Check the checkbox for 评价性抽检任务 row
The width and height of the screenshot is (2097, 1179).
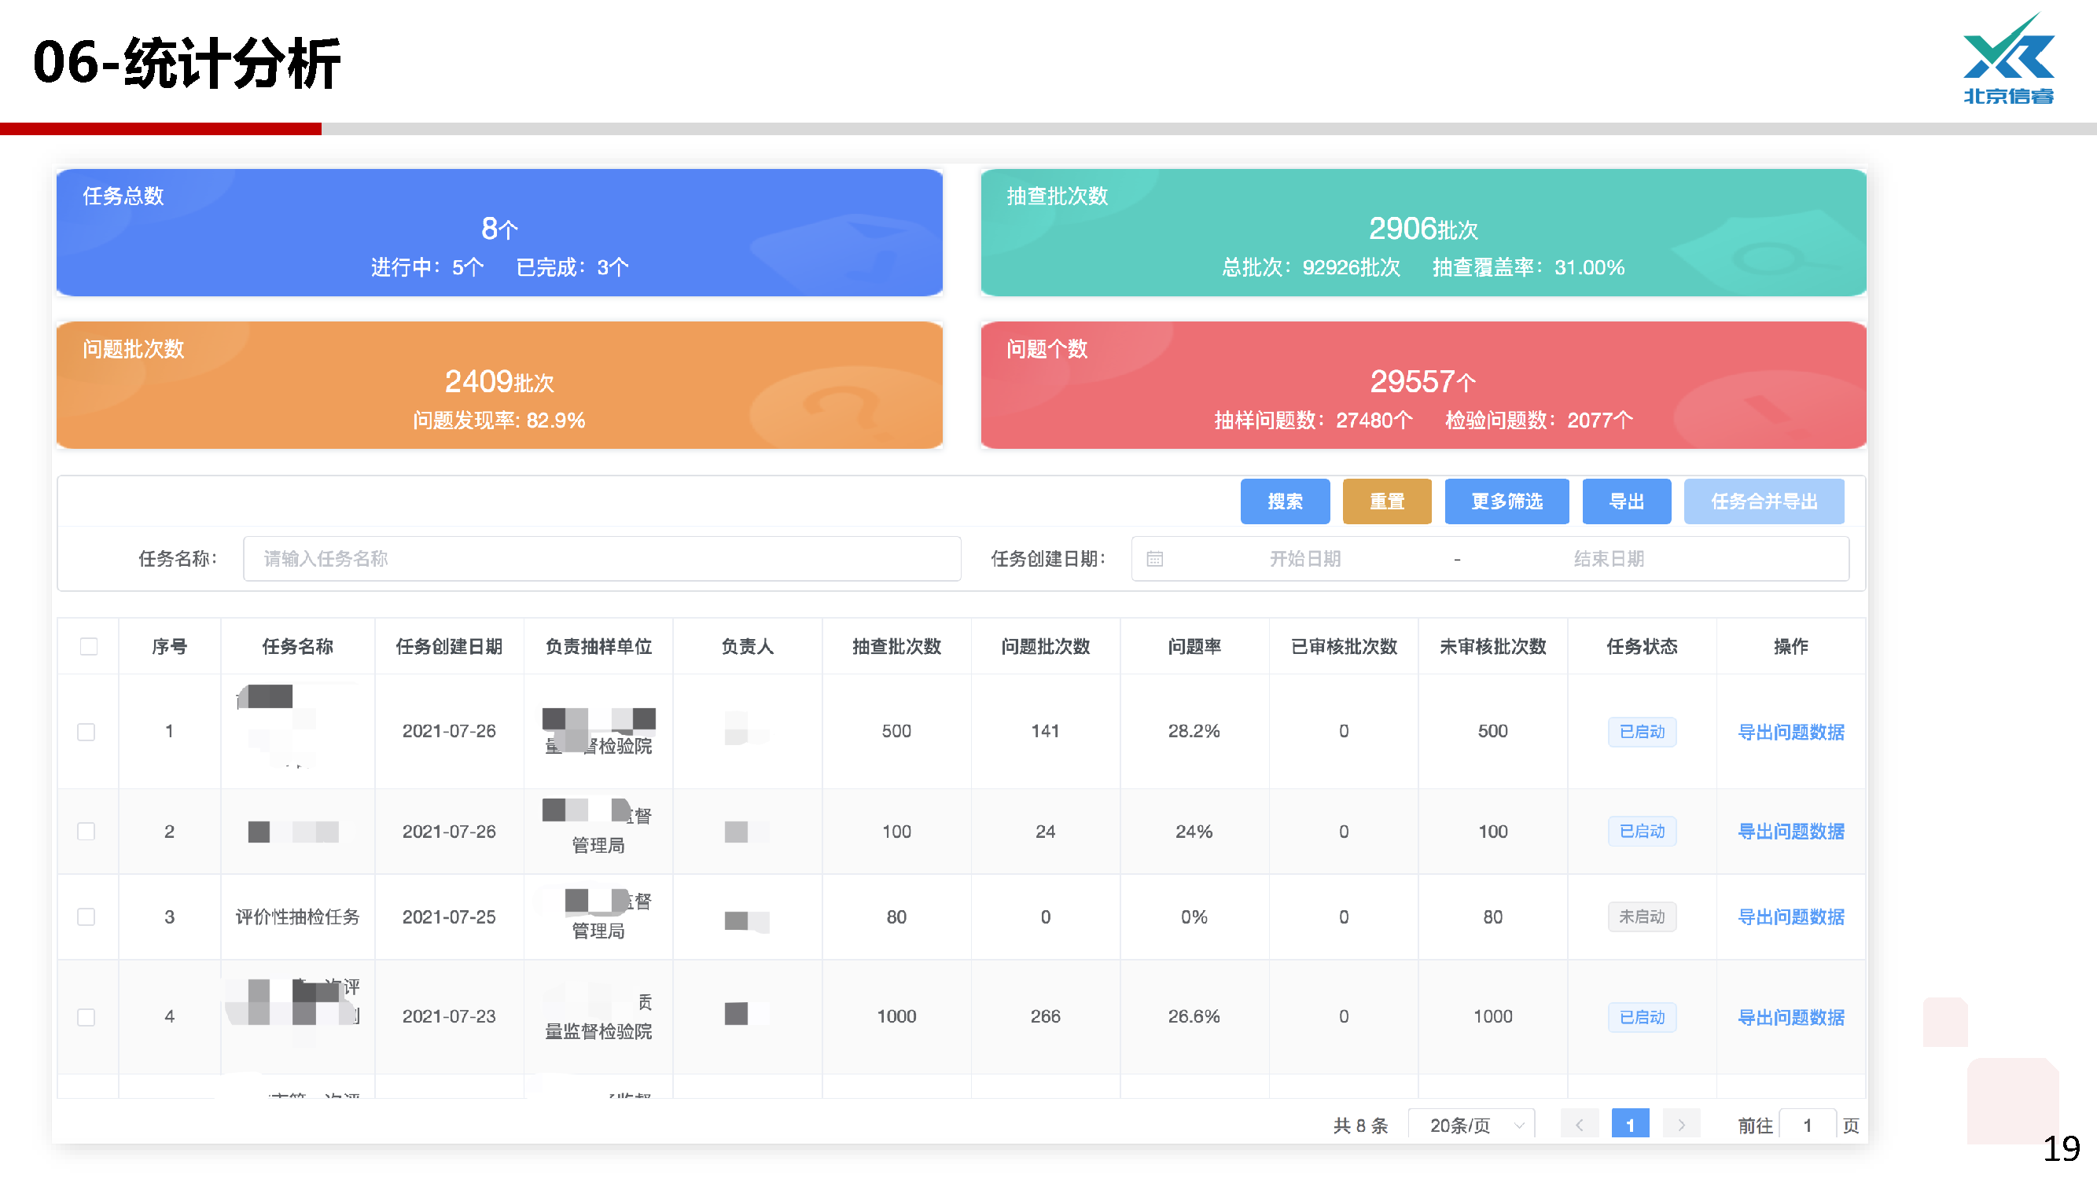pos(86,917)
